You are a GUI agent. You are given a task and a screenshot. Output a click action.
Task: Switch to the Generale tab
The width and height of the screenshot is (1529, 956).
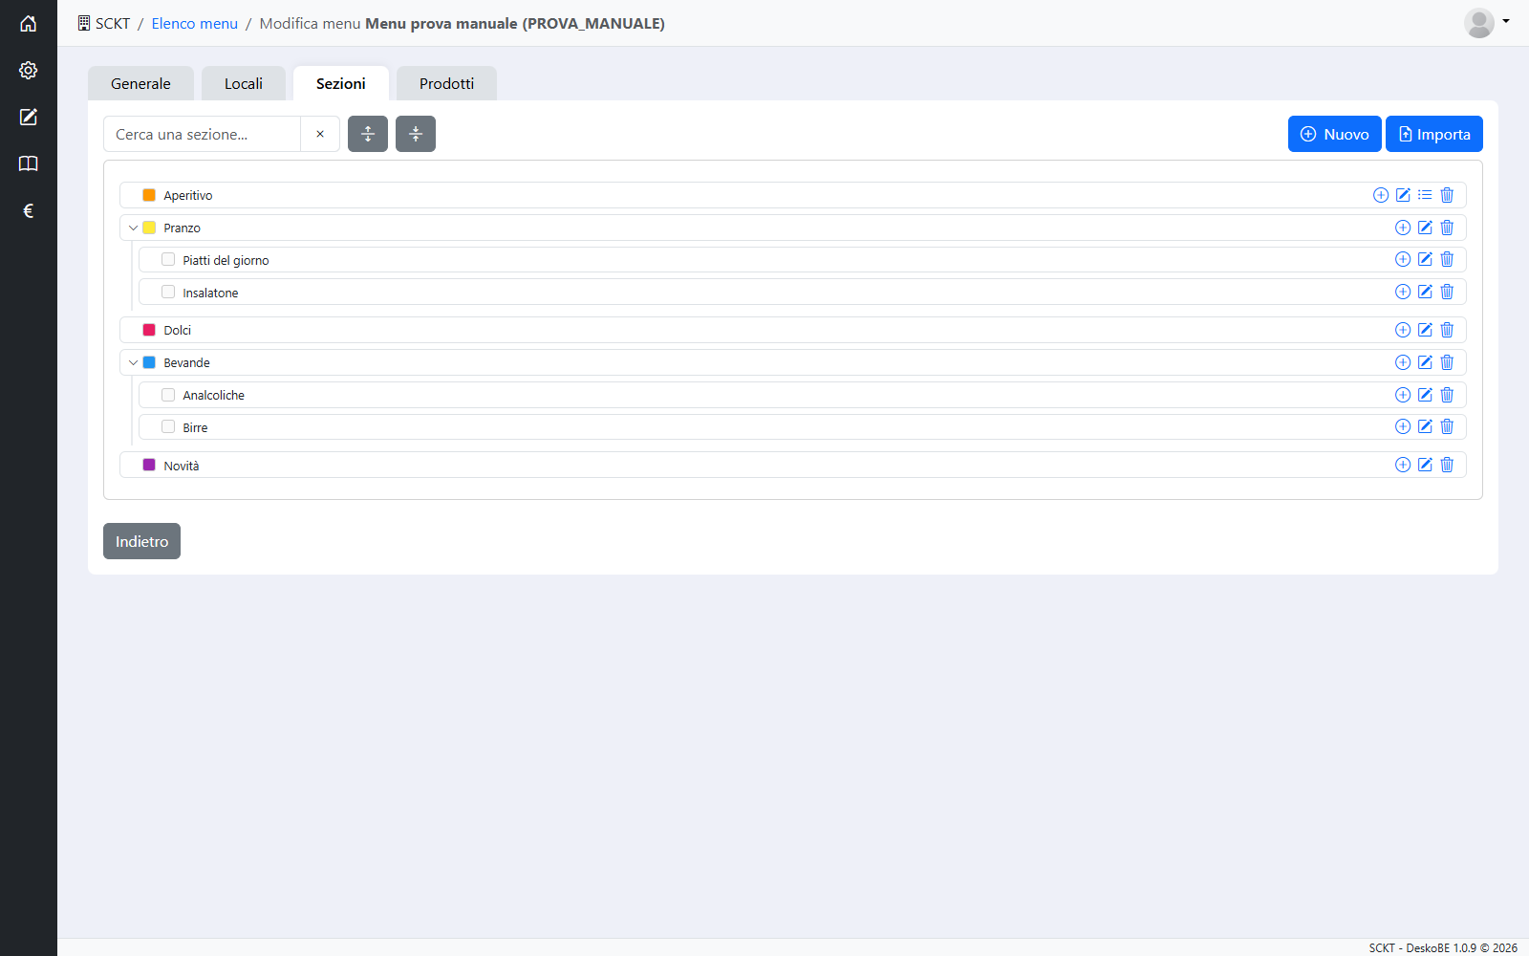(x=140, y=83)
